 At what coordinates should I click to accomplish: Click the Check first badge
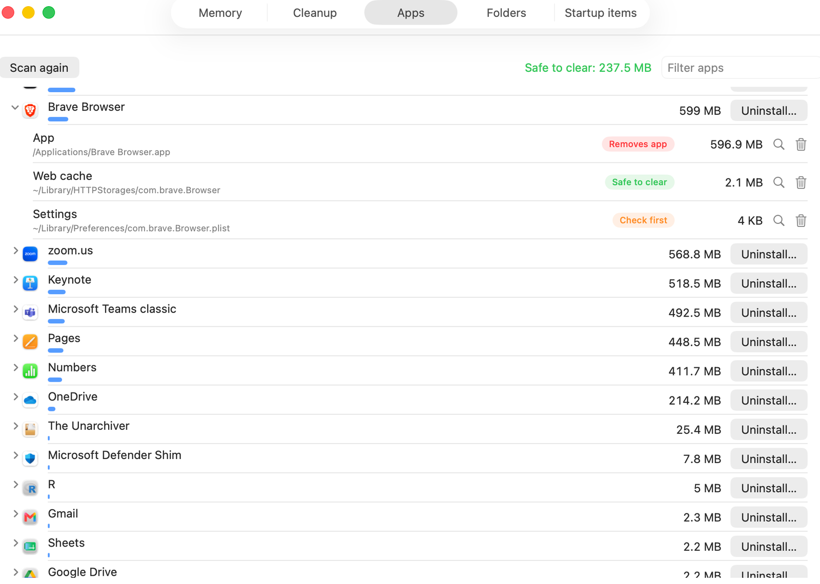click(643, 220)
